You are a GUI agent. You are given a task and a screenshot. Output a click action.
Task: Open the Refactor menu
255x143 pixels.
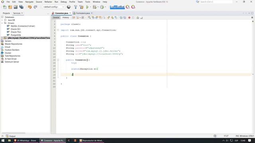48,2
